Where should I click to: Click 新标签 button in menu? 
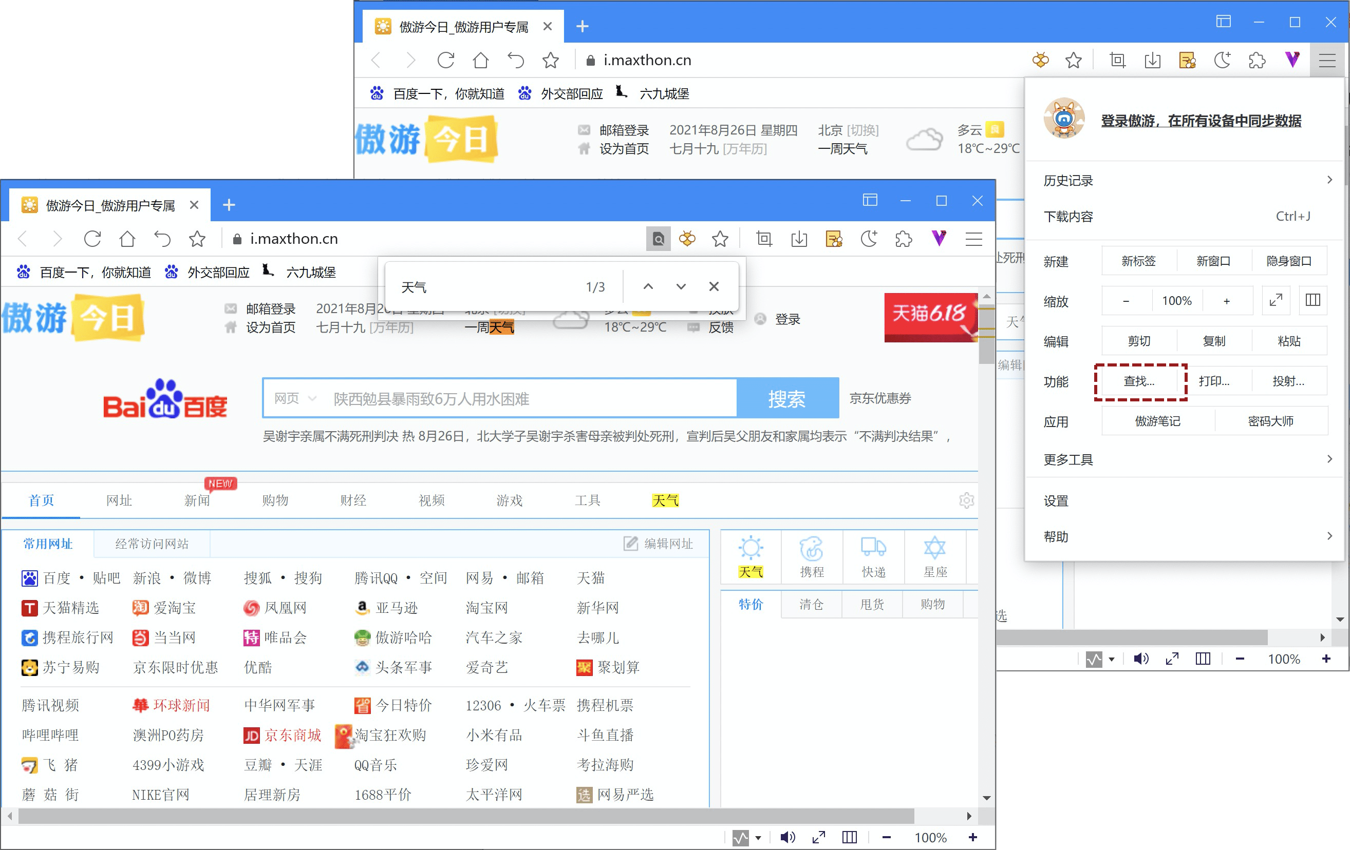(1139, 261)
